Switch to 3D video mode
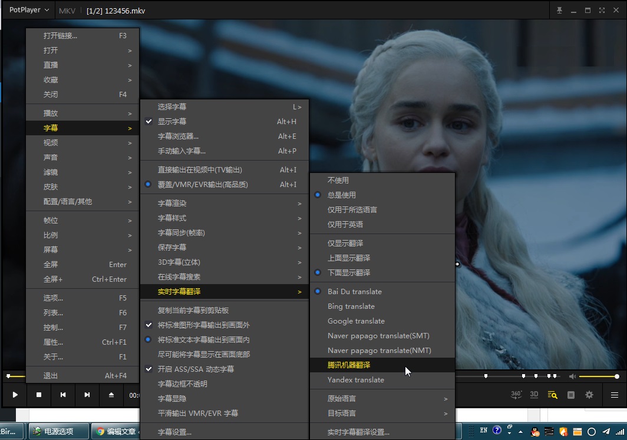Viewport: 627px width, 440px height. pos(534,395)
